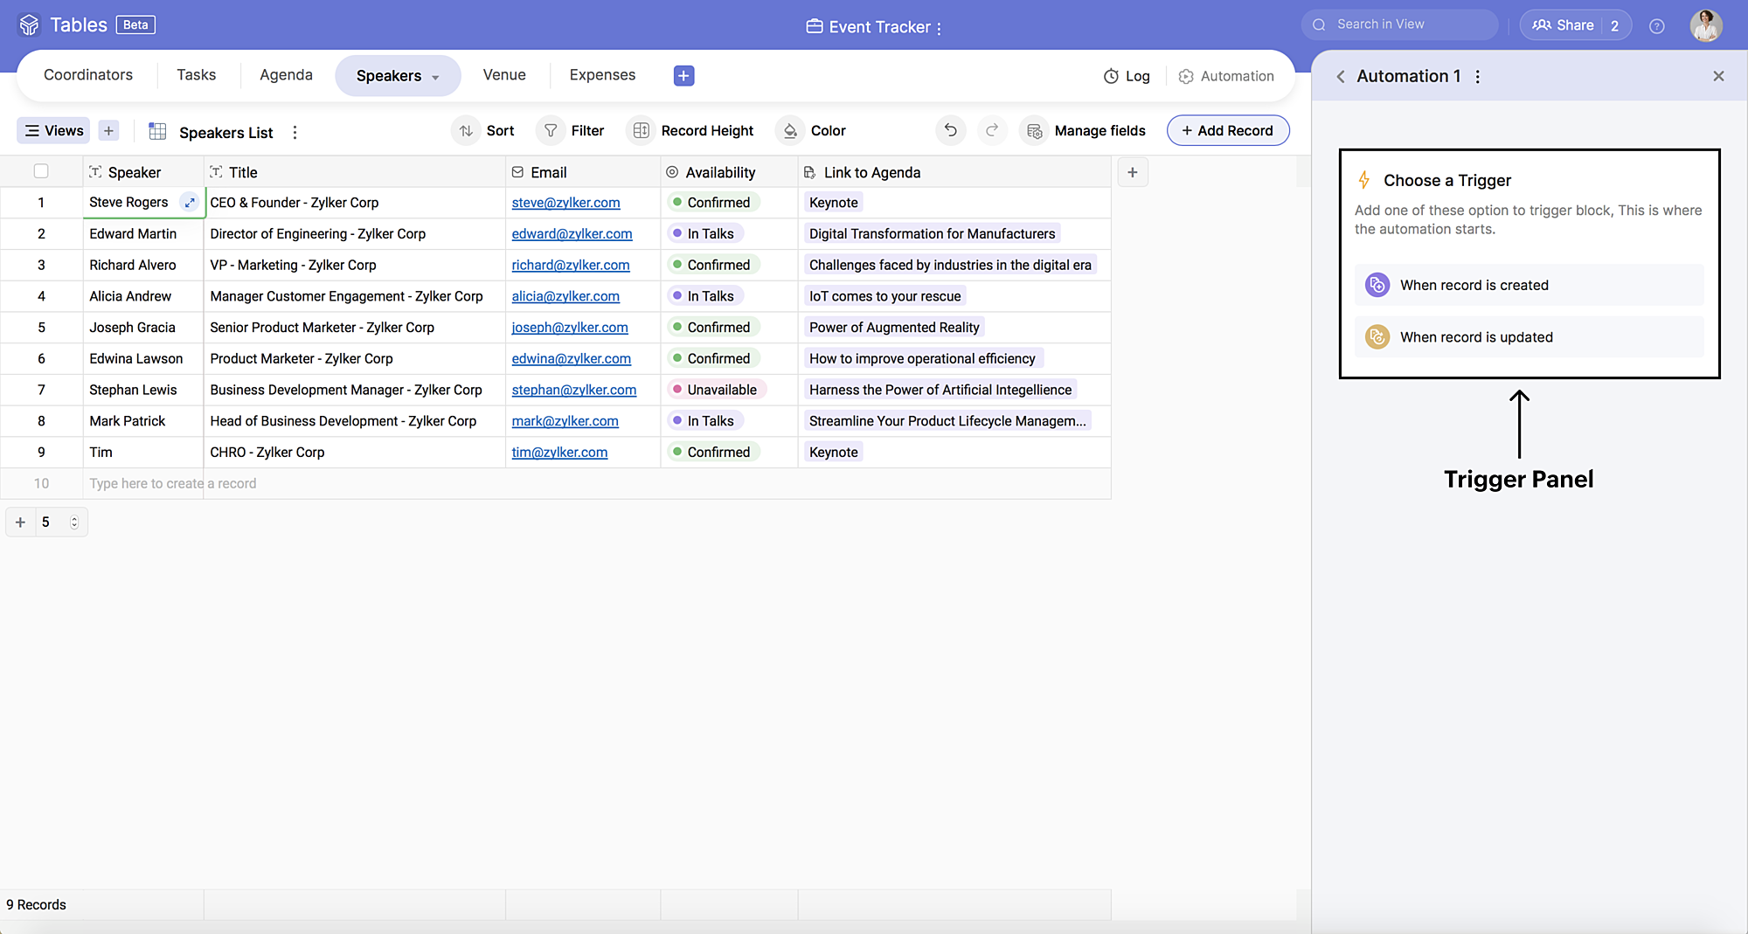Click the Add Record button
The image size is (1748, 934).
point(1227,131)
